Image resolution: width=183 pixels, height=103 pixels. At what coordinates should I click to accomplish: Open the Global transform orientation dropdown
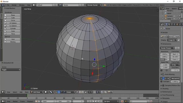[70, 92]
